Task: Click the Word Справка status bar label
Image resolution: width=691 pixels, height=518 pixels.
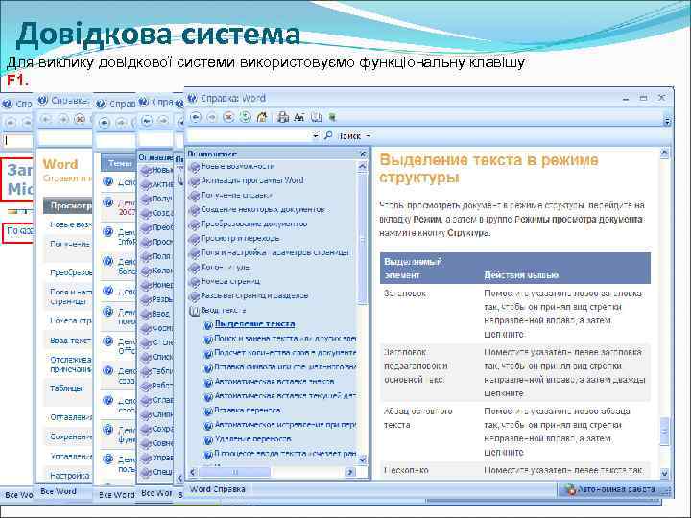Action: tap(217, 489)
